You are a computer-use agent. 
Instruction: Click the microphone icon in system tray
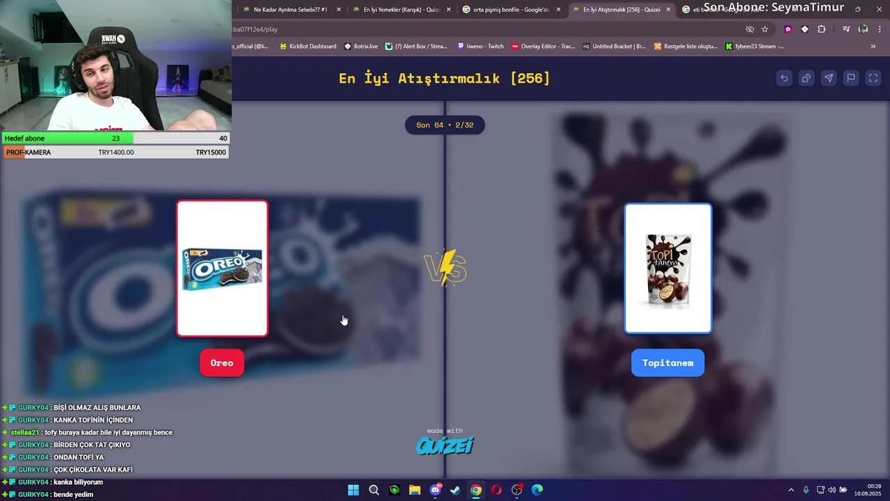806,490
